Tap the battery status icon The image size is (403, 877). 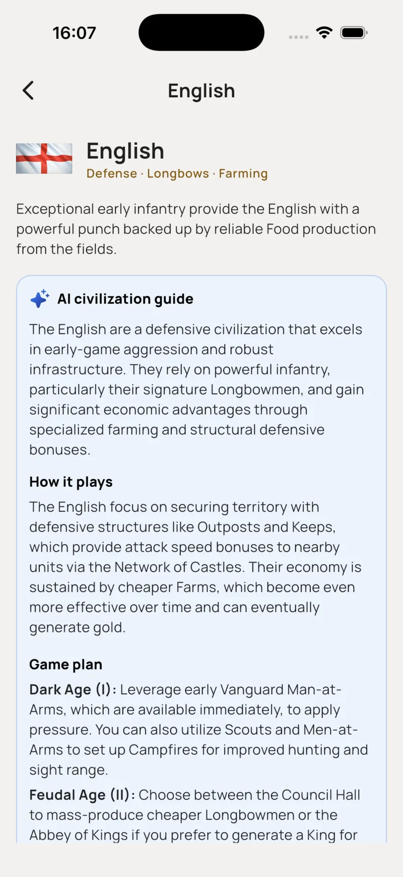[x=354, y=33]
